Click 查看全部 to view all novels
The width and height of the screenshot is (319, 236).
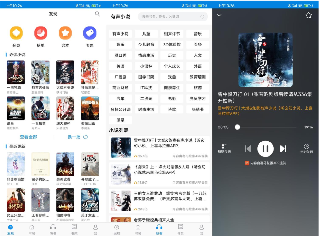click(28, 137)
